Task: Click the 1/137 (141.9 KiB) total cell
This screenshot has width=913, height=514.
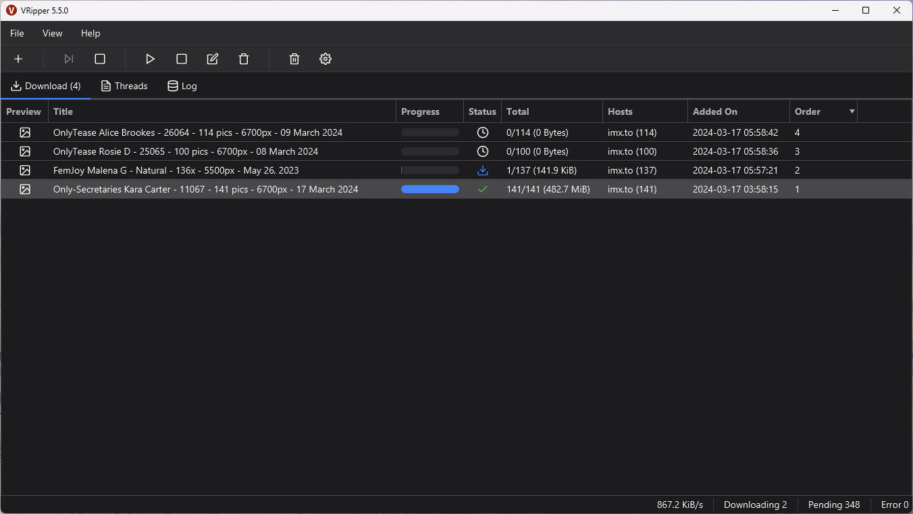Action: click(x=542, y=170)
